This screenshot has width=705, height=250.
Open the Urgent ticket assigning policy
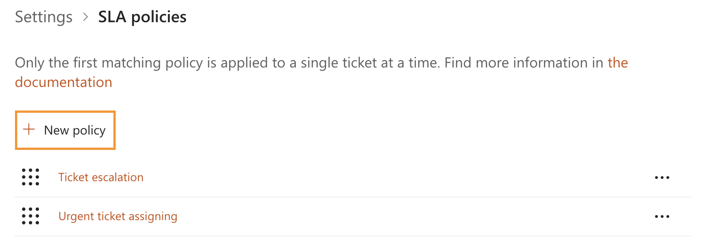(x=117, y=216)
